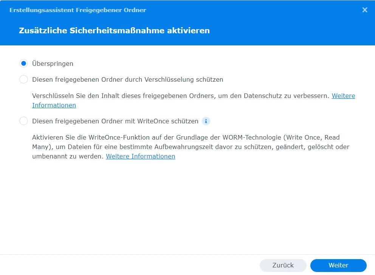Screen dimensions: 375x275
Task: Click the selected Überspringen radio indicator
Action: [x=23, y=64]
